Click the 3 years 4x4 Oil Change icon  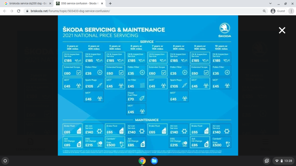pyautogui.click(x=79, y=144)
